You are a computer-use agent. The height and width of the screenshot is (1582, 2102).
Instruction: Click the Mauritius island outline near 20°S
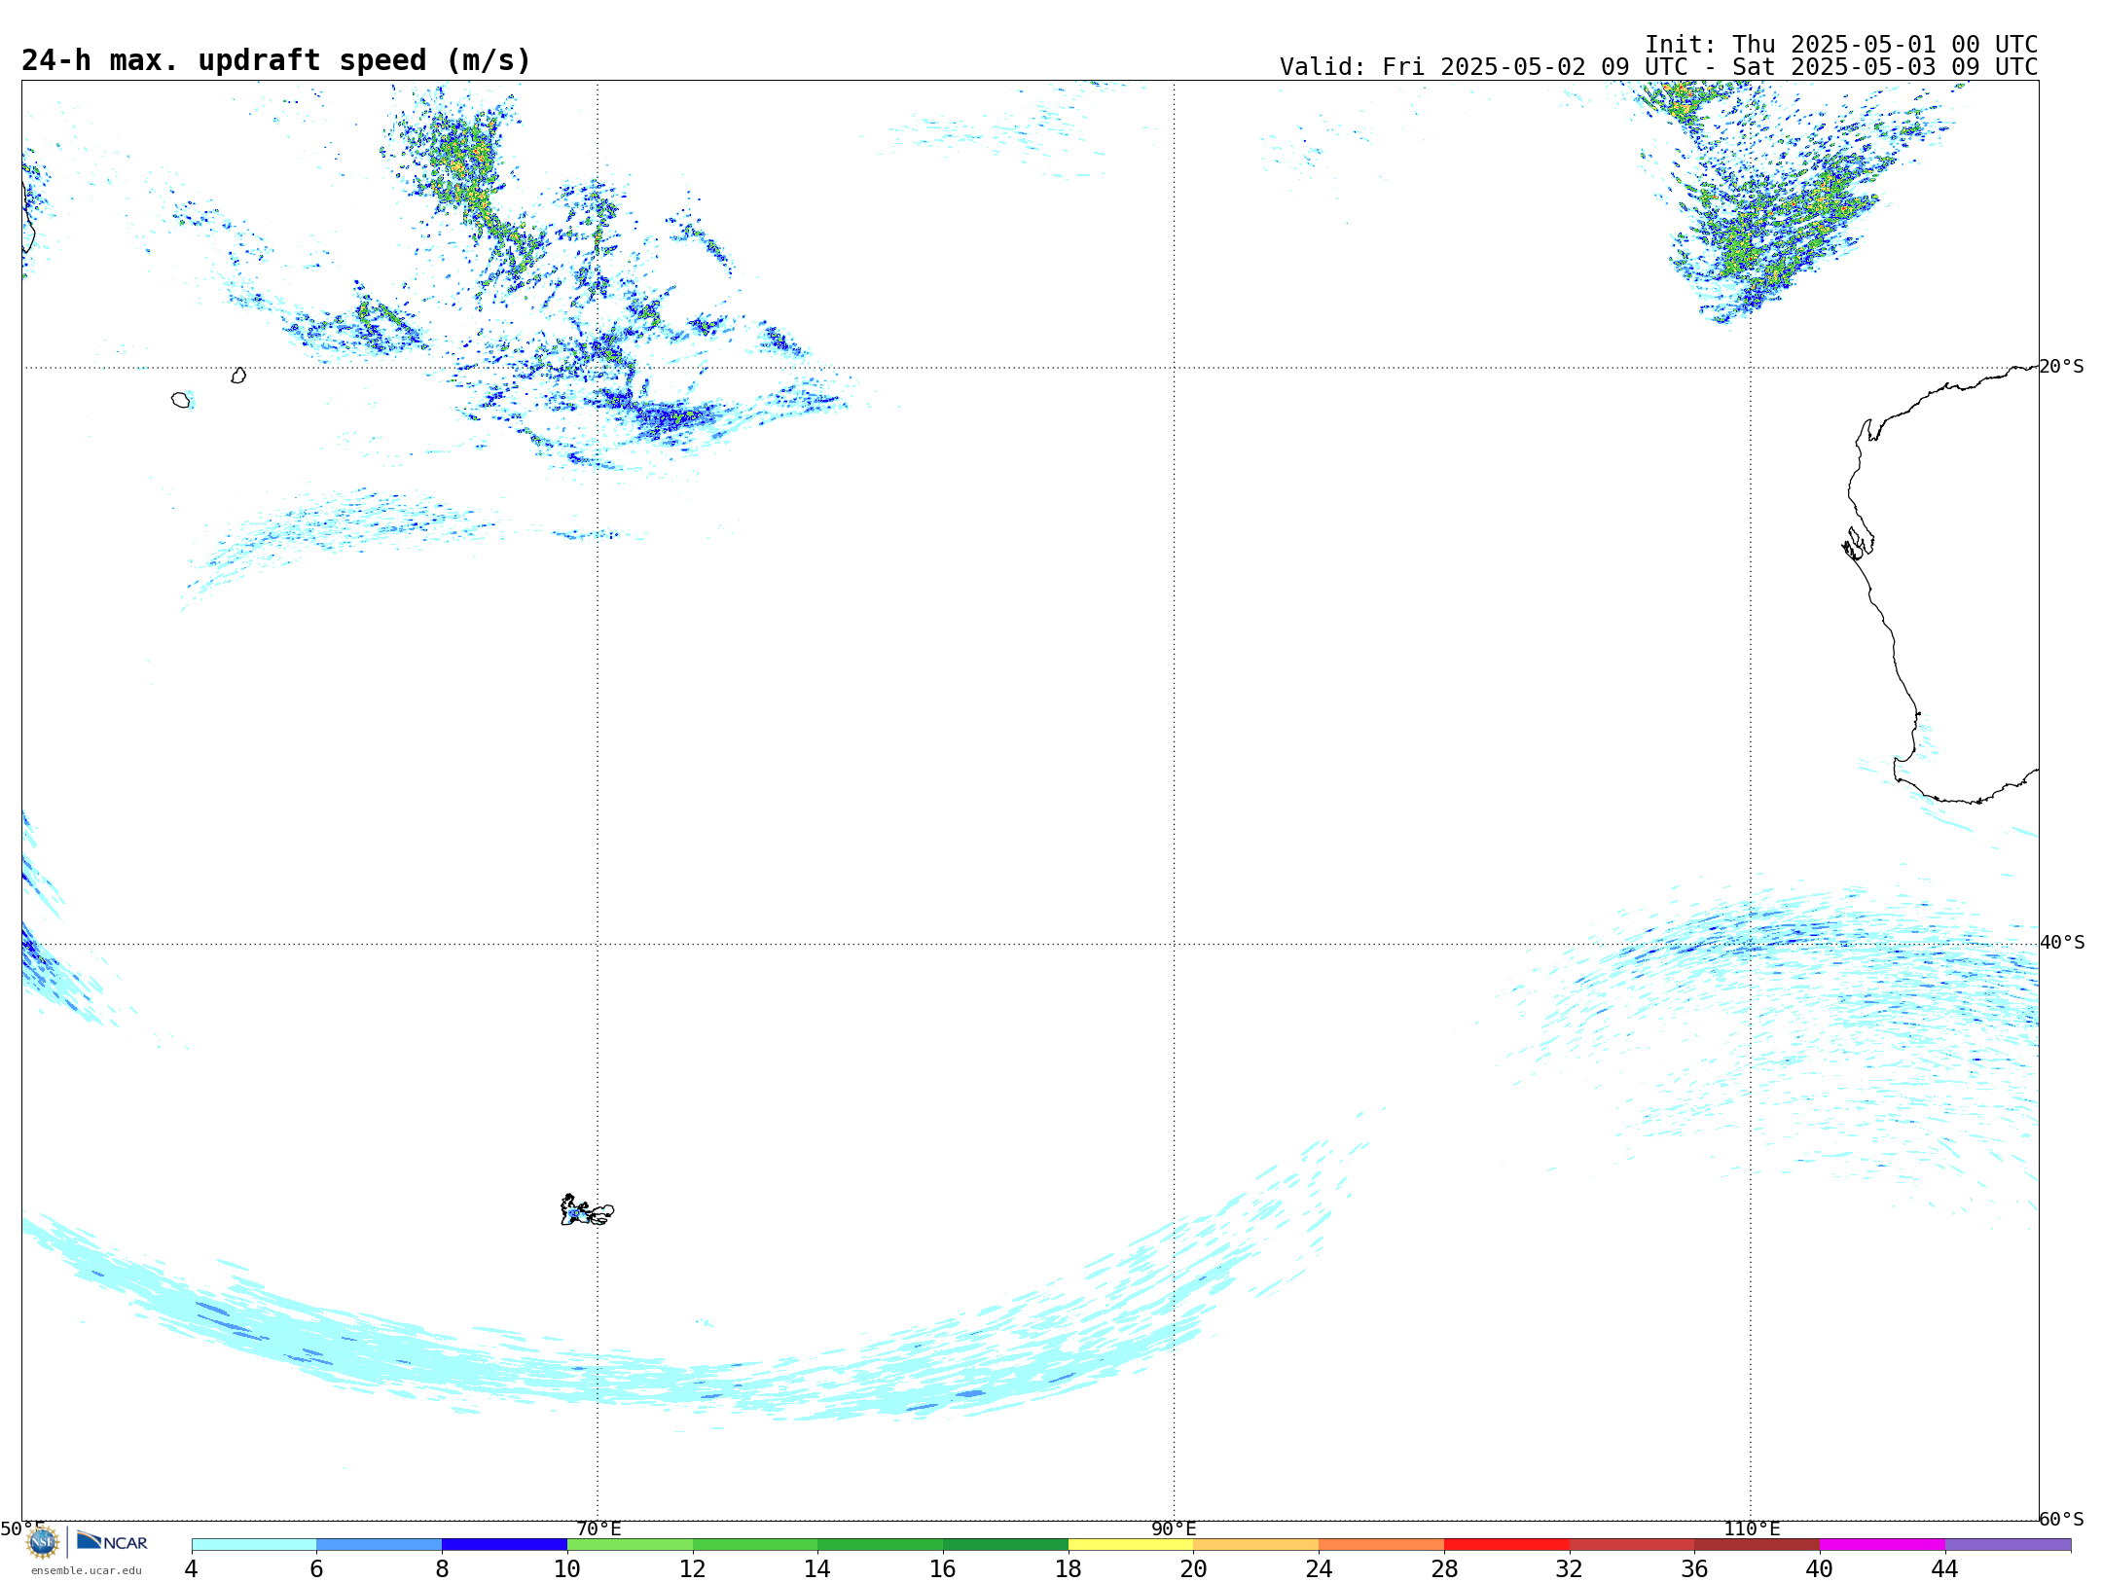pos(238,376)
